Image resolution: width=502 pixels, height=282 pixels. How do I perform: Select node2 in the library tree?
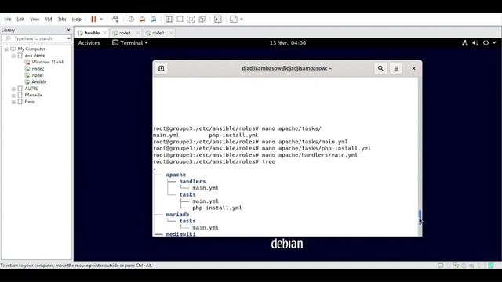tap(38, 69)
